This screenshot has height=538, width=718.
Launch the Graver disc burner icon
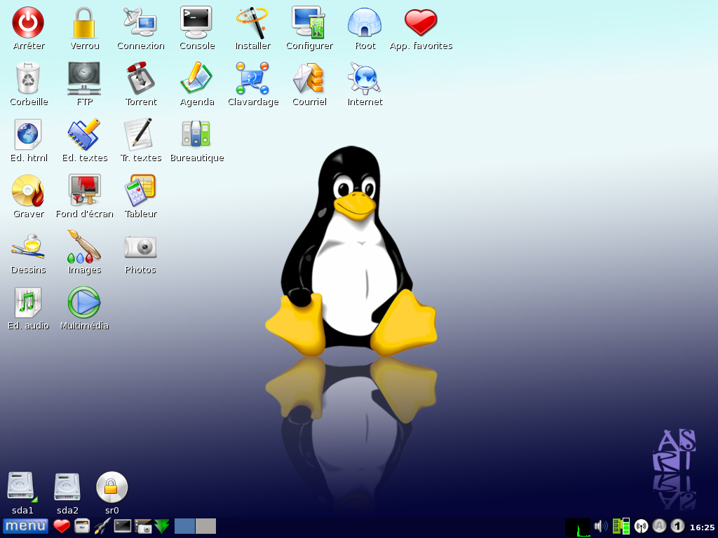[28, 191]
